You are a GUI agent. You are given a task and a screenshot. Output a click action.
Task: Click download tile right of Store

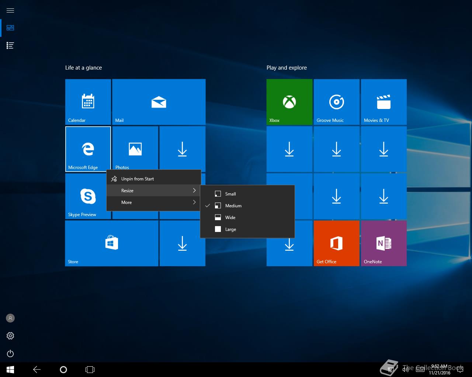pos(183,243)
